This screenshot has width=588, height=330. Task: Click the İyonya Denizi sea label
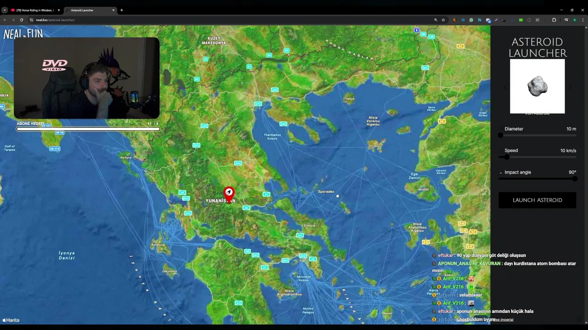click(x=67, y=255)
